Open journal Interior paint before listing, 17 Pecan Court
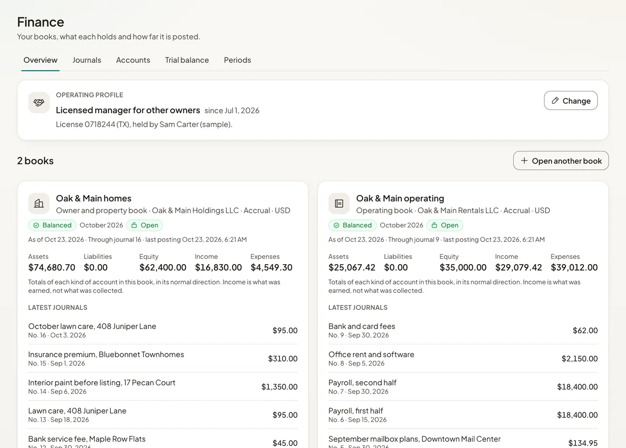626x448 pixels. point(163,387)
